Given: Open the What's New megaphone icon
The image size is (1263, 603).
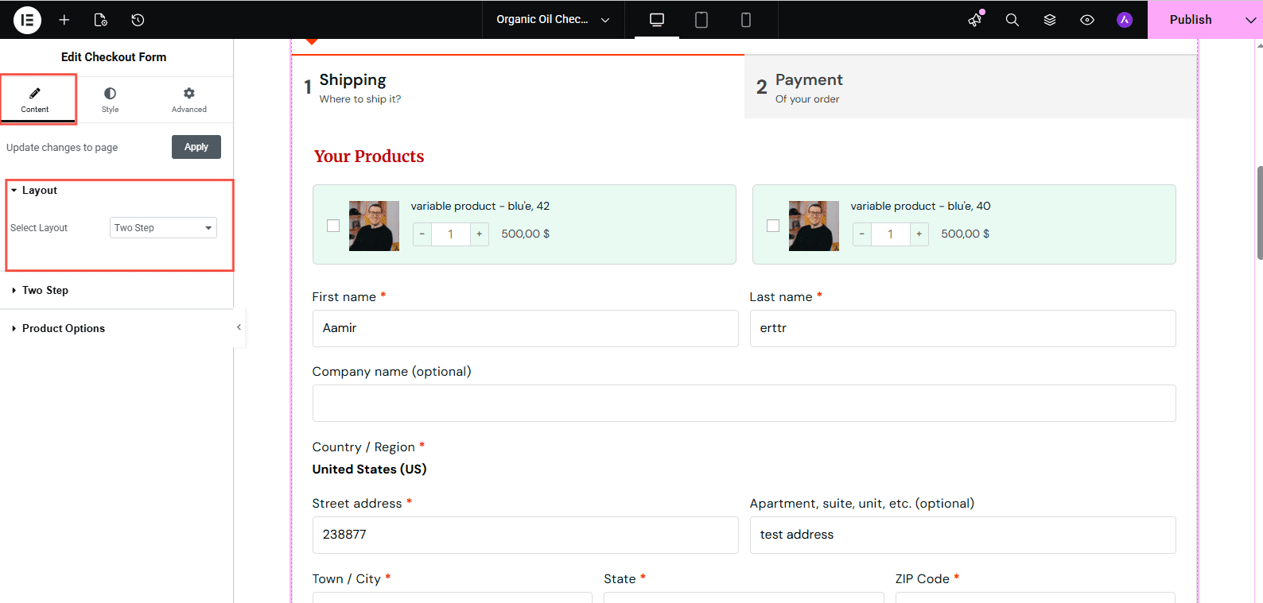Looking at the screenshot, I should coord(975,20).
